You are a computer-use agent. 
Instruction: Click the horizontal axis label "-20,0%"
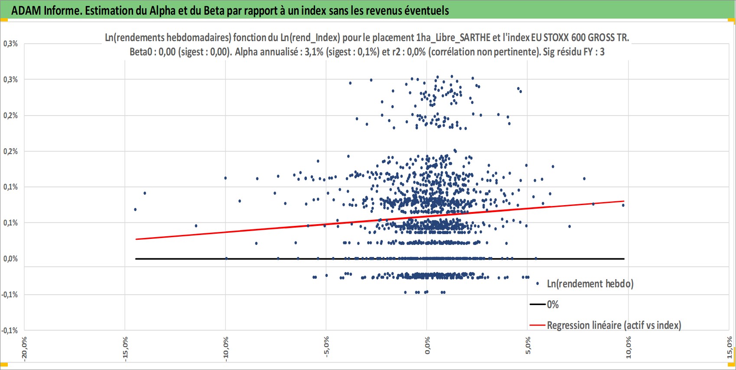click(24, 348)
